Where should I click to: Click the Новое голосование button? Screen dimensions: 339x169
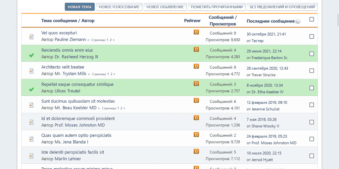coord(119,7)
